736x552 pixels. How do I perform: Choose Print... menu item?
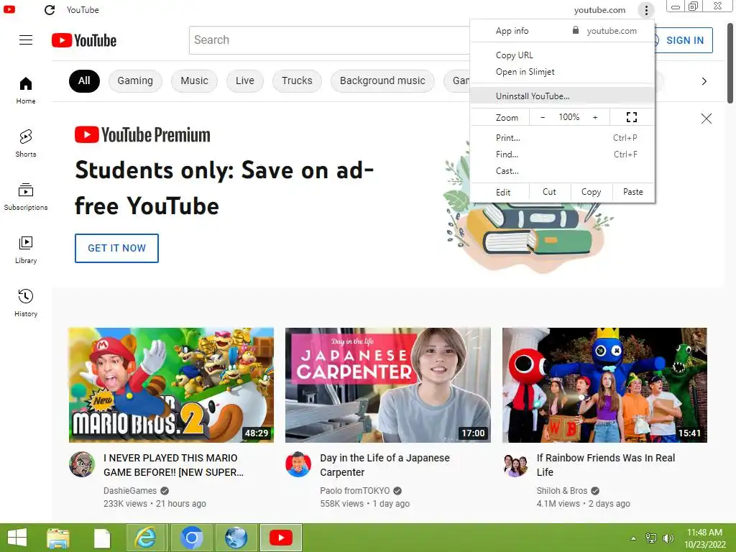click(x=562, y=138)
